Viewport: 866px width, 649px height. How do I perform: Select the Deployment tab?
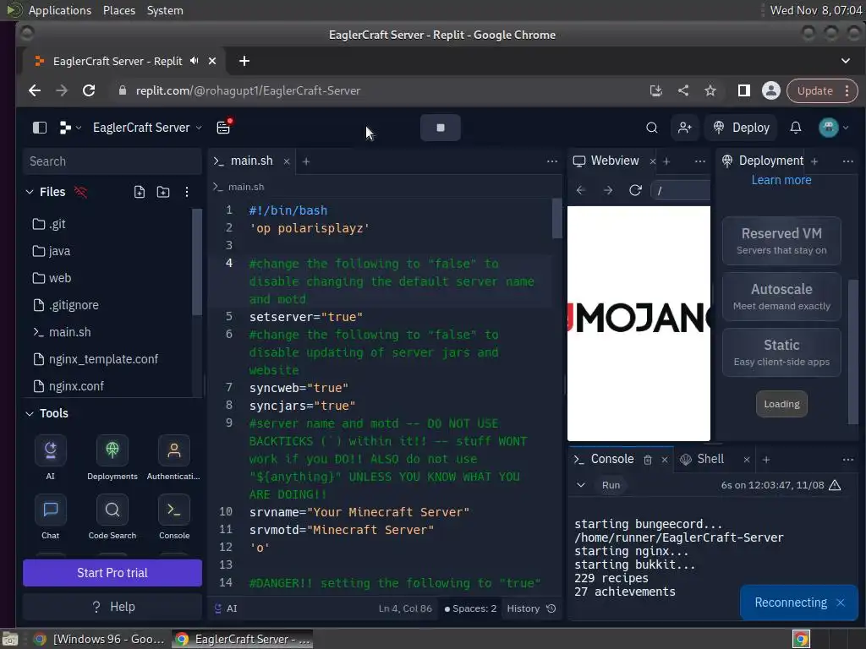click(x=763, y=161)
